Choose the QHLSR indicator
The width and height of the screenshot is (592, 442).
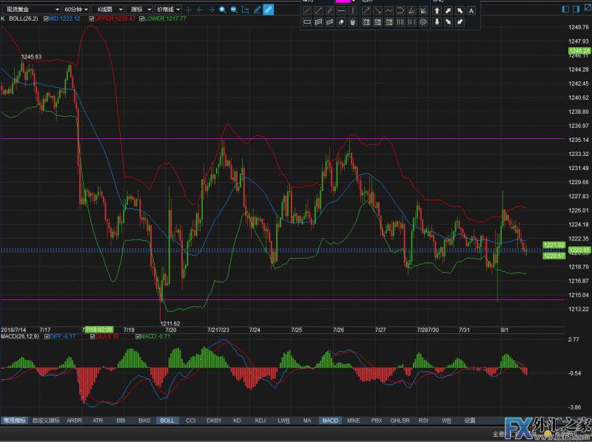click(400, 420)
